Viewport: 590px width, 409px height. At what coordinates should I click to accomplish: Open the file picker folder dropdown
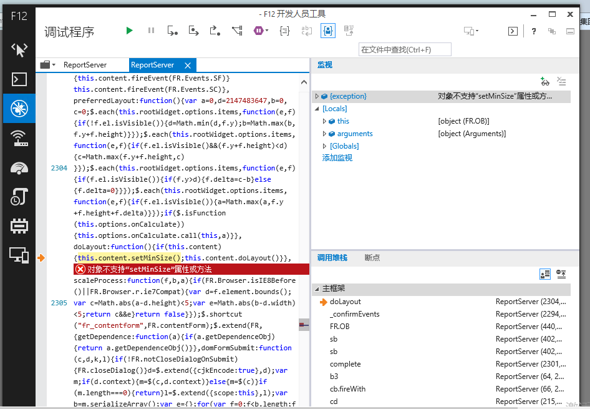48,65
